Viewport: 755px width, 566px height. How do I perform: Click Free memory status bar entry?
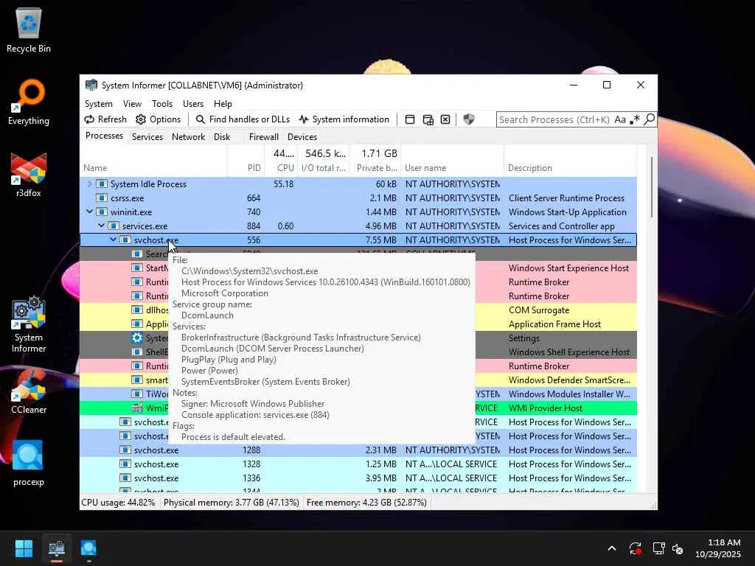coord(366,503)
